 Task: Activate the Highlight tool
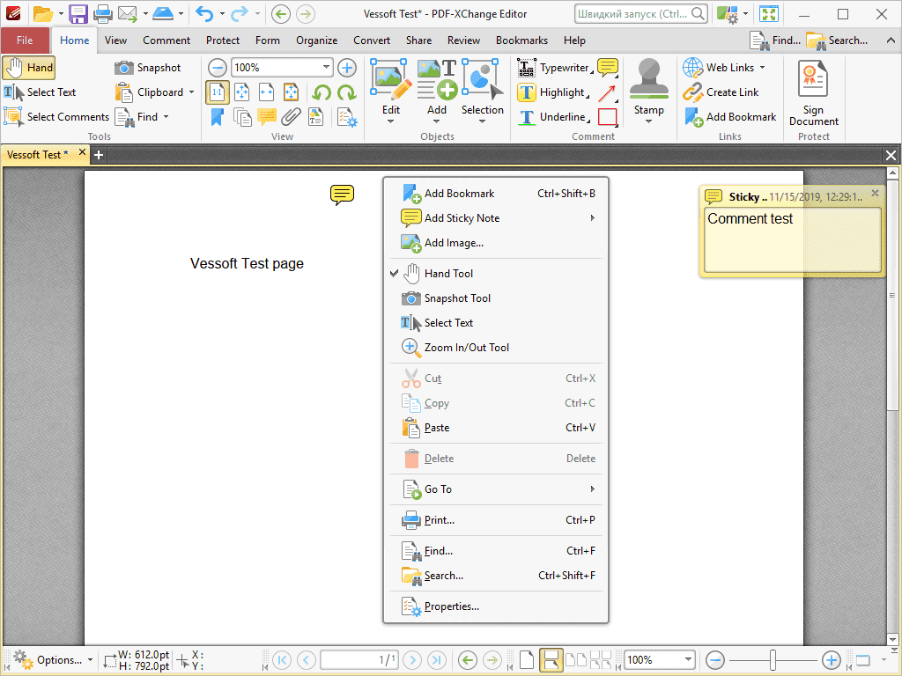(x=553, y=92)
